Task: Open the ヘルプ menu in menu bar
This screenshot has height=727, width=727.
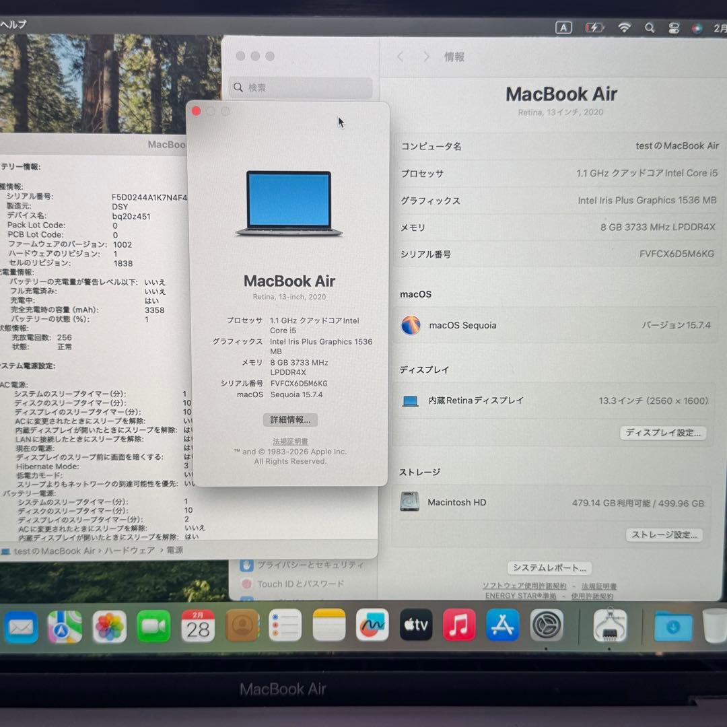Action: coord(13,24)
